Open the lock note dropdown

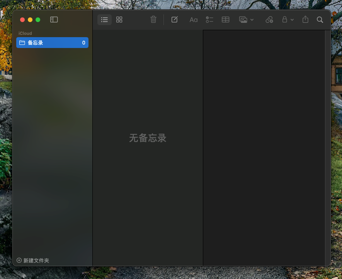tap(288, 20)
